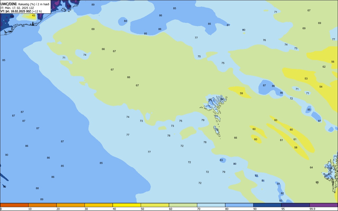Select the map value 53

306,79
